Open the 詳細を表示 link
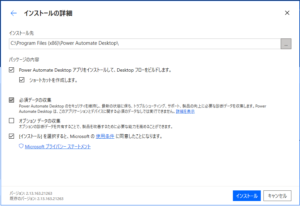300x206 pixels. (185, 111)
